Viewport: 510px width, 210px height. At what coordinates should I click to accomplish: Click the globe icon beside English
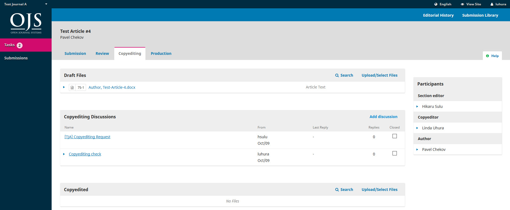click(x=436, y=4)
